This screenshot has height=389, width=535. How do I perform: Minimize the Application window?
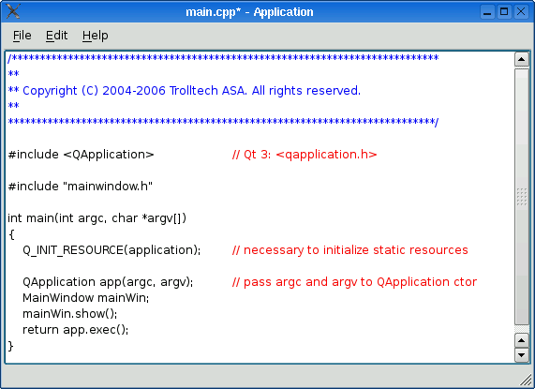click(487, 12)
